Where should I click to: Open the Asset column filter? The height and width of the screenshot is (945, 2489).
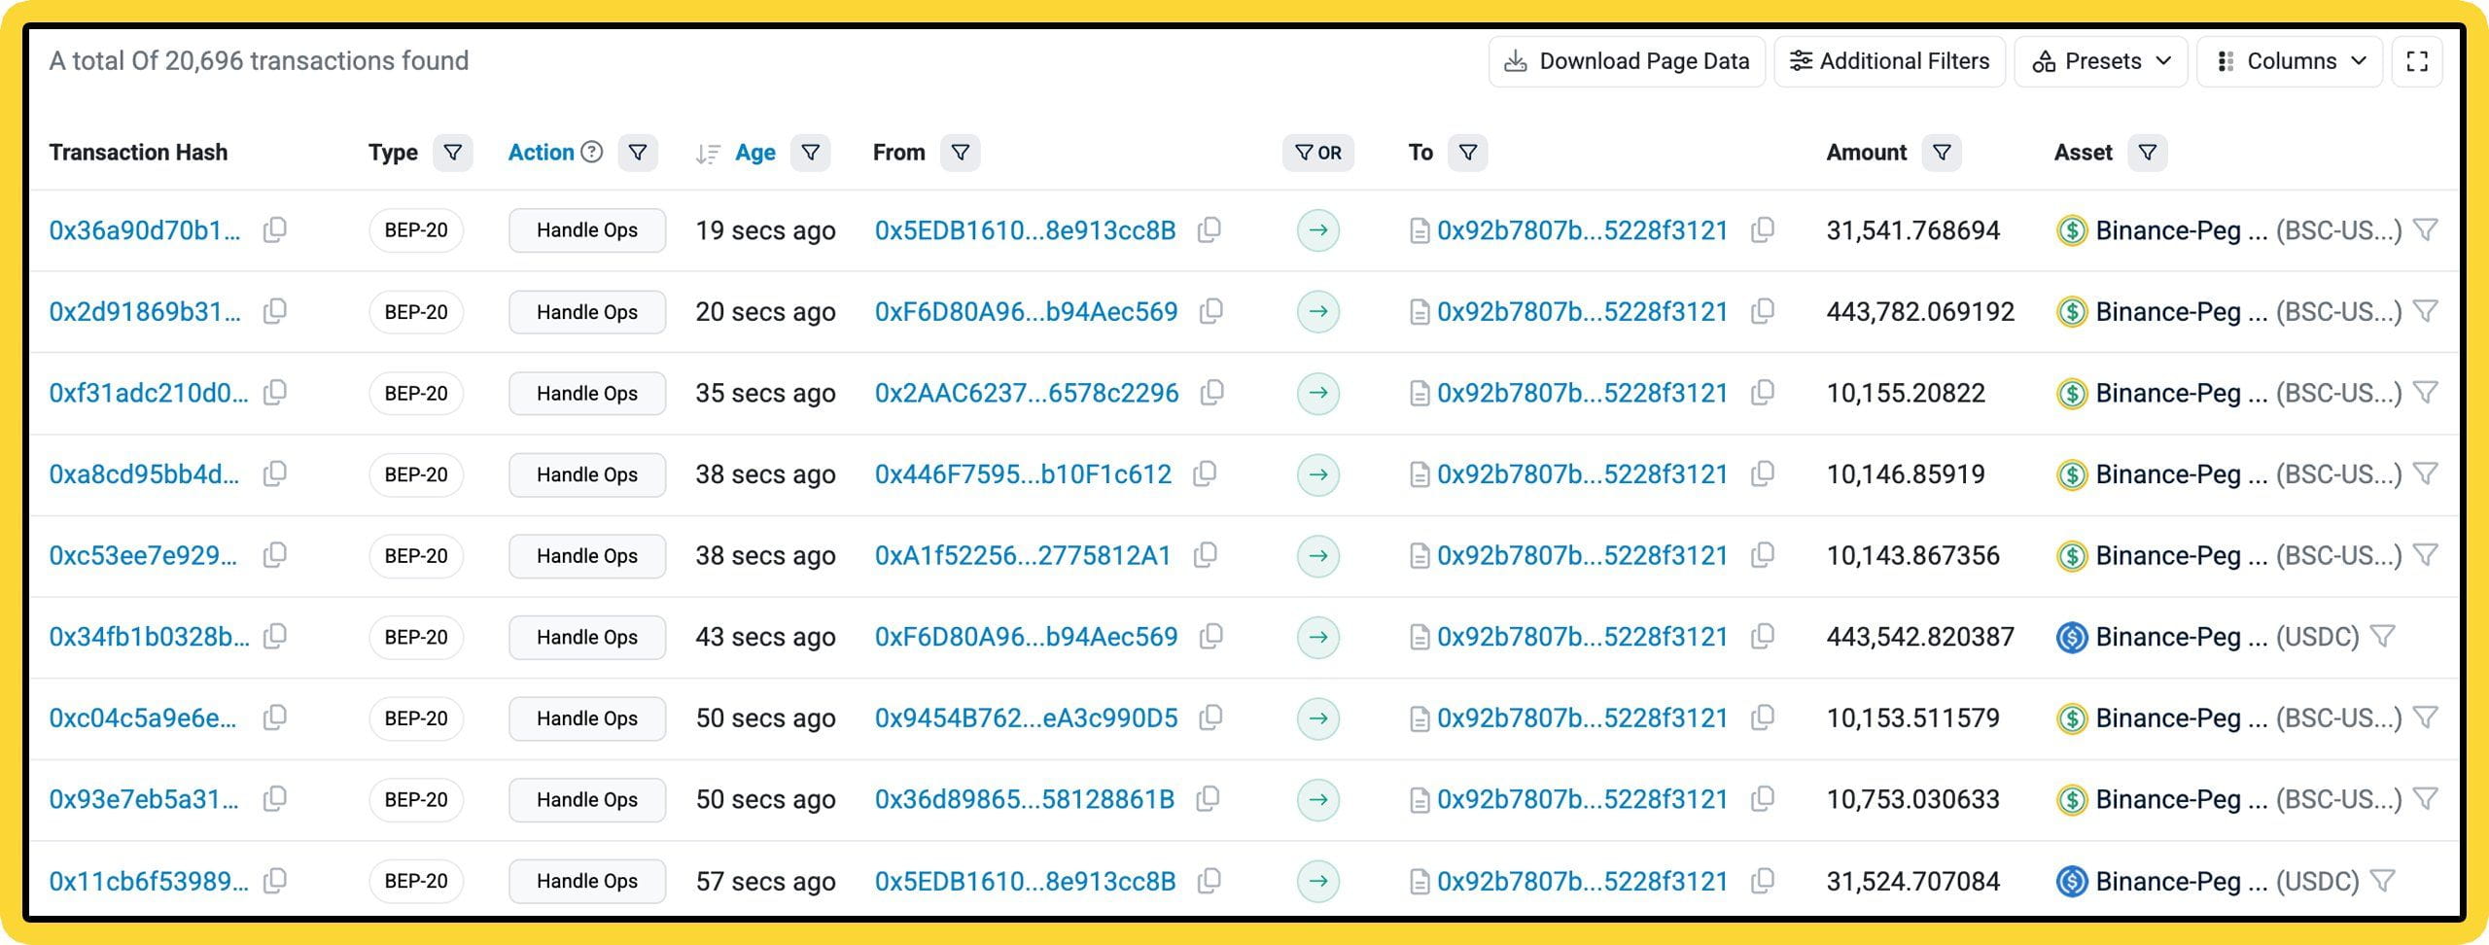pos(2147,153)
